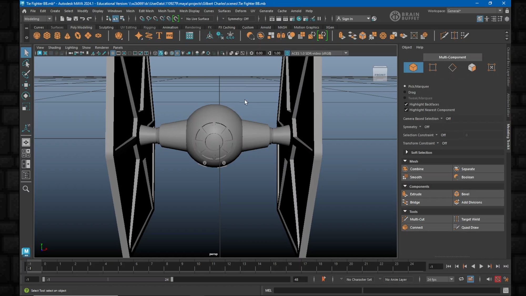Select the Drag radio option
This screenshot has width=526, height=296.
pyautogui.click(x=405, y=92)
